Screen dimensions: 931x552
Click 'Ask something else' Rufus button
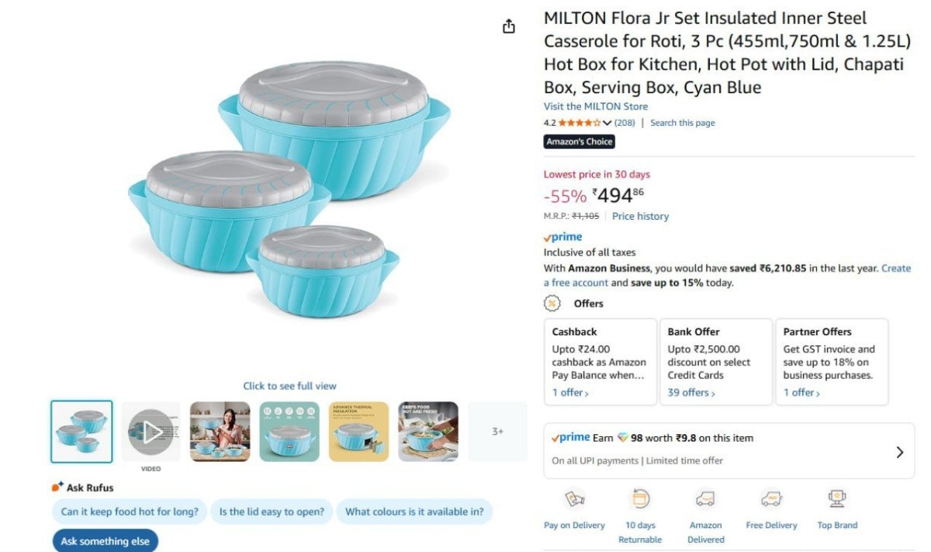pyautogui.click(x=105, y=541)
